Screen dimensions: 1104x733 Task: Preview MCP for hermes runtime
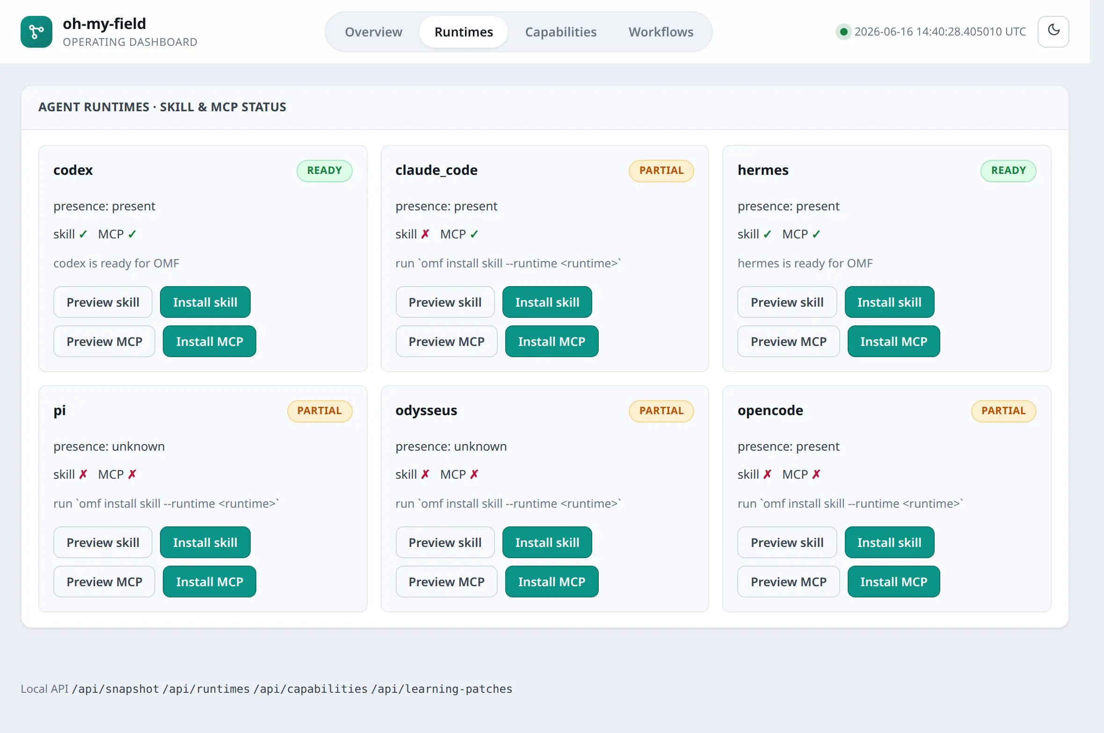coord(788,341)
